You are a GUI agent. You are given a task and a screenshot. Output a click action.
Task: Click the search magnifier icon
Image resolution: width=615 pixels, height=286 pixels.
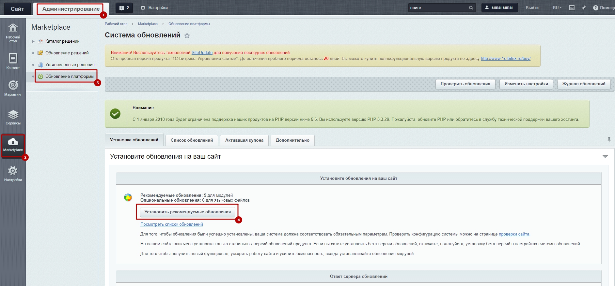471,8
